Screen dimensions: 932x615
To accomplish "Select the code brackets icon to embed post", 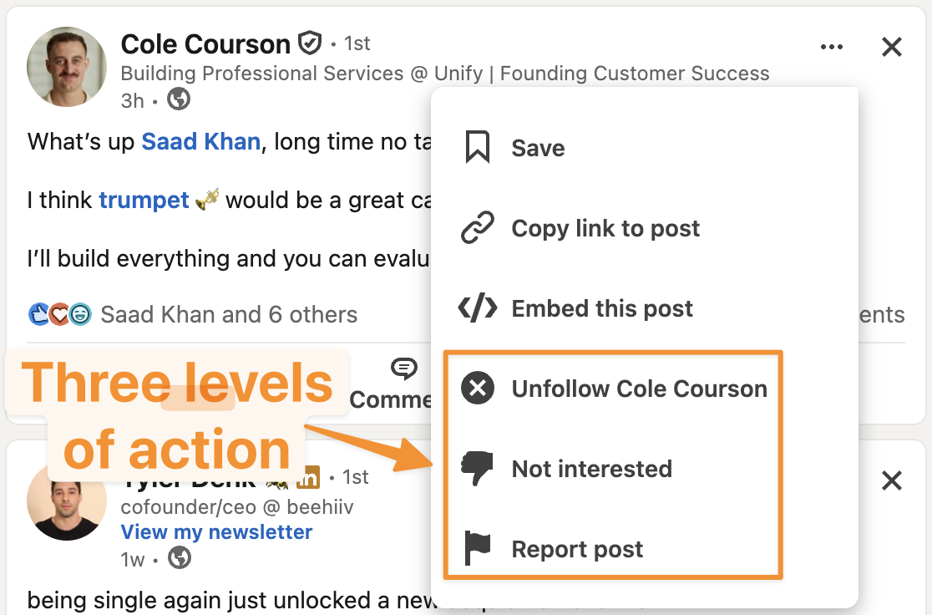I will tap(477, 307).
